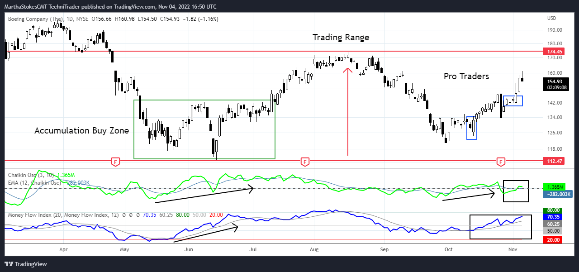The height and width of the screenshot is (272, 579).
Task: Click the earnings E marker near November
Action: point(501,162)
